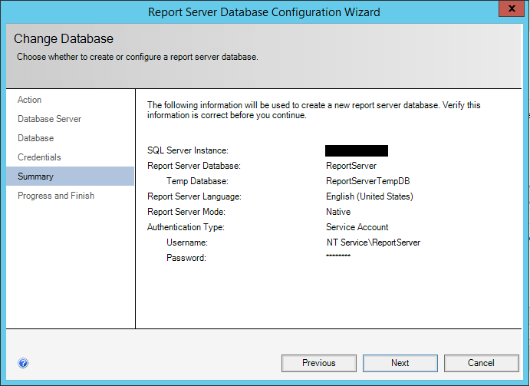Viewport: 530px width, 386px height.
Task: Cancel the database configuration wizard
Action: (481, 363)
